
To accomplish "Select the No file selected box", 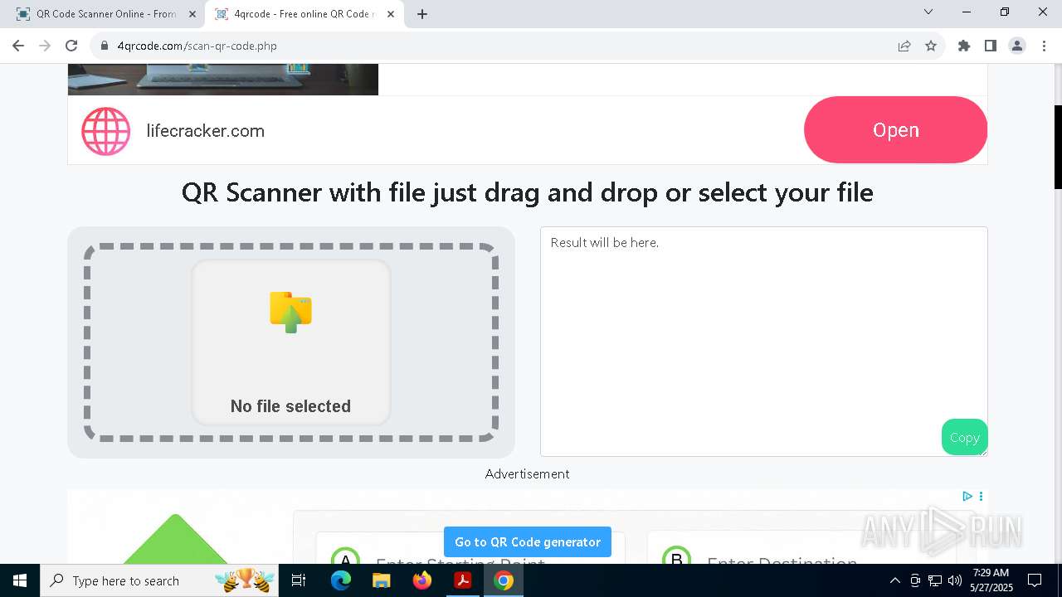I will point(290,342).
